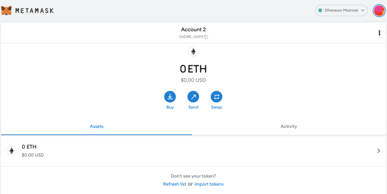Expand ETH asset details with right chevron
387x194 pixels.
[379, 151]
